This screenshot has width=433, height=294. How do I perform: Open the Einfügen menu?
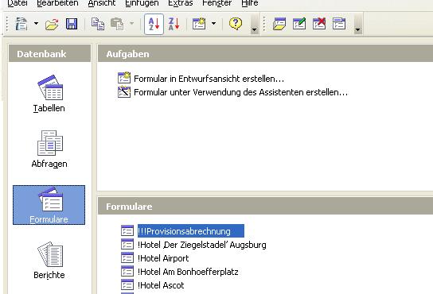pyautogui.click(x=142, y=3)
